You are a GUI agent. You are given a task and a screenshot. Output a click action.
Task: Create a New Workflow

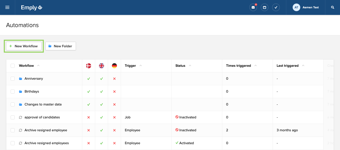point(24,46)
